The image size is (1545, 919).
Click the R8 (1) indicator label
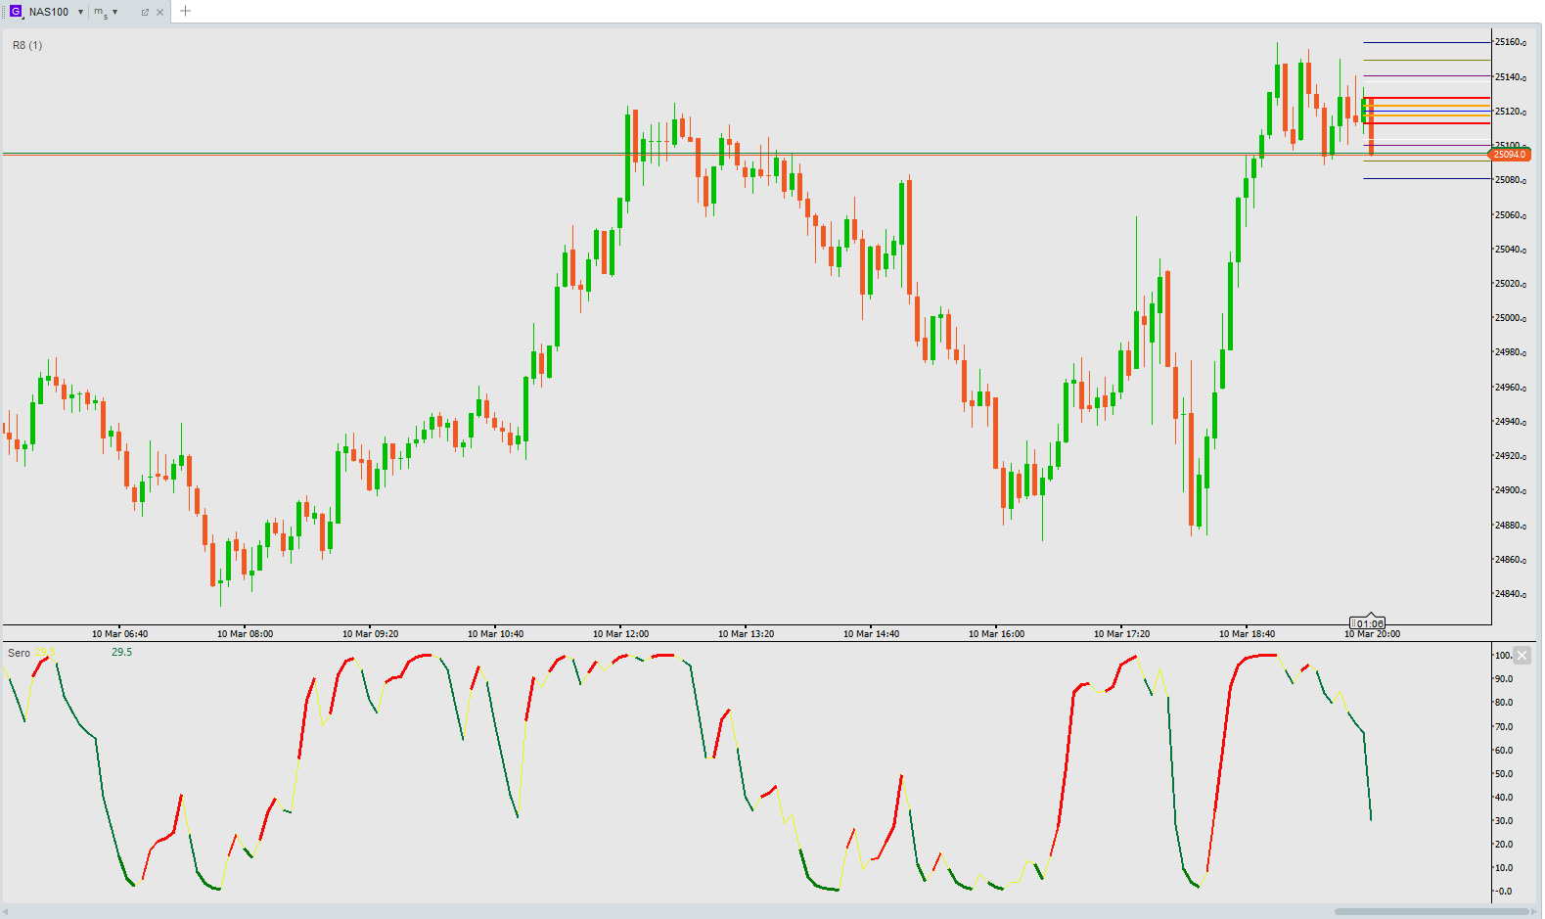click(27, 45)
